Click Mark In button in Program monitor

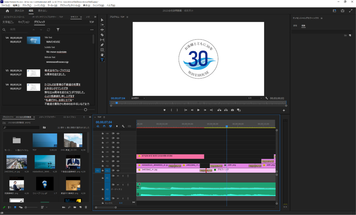coord(171,110)
